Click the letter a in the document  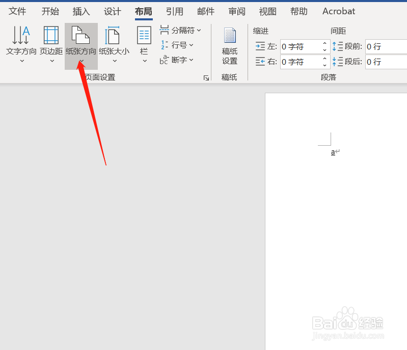pos(333,152)
